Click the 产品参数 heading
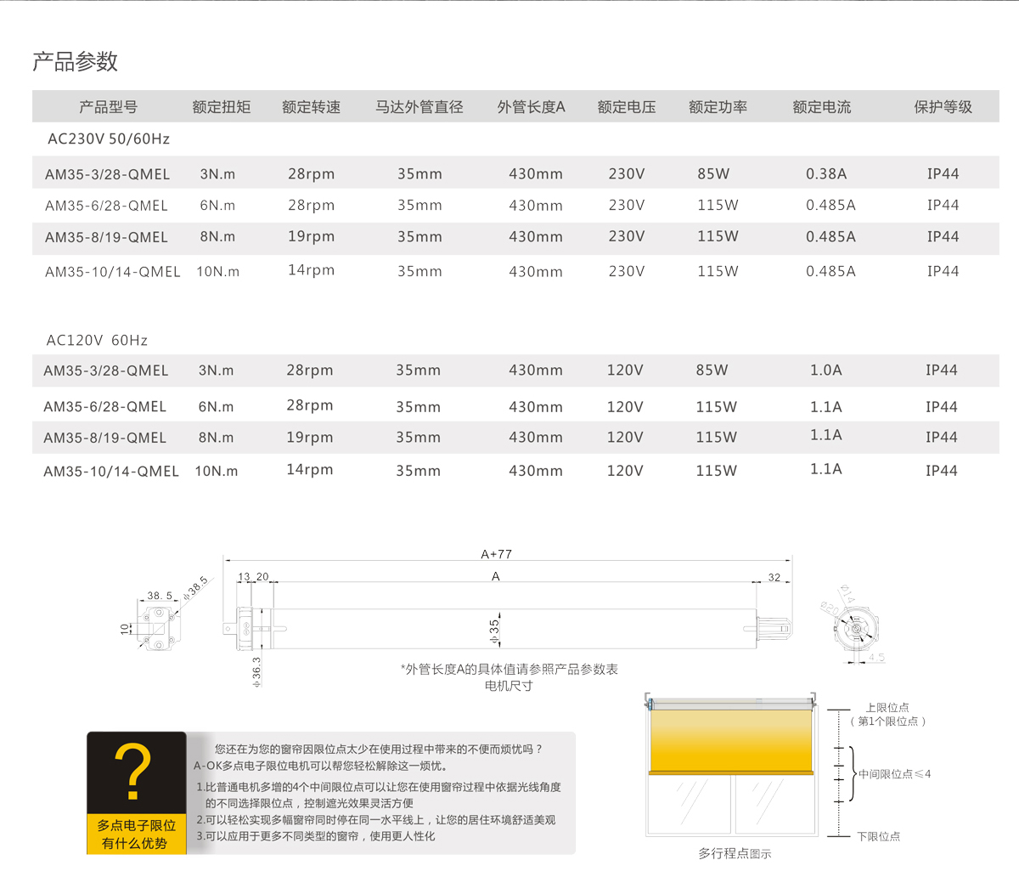The width and height of the screenshot is (1019, 877). (x=75, y=61)
